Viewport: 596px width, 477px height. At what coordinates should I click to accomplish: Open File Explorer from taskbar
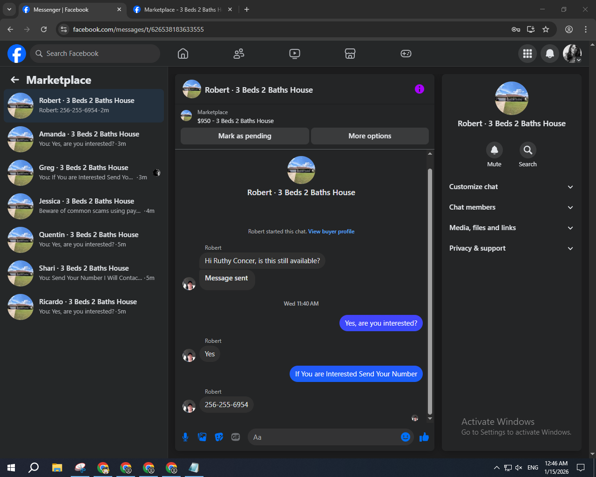point(57,468)
